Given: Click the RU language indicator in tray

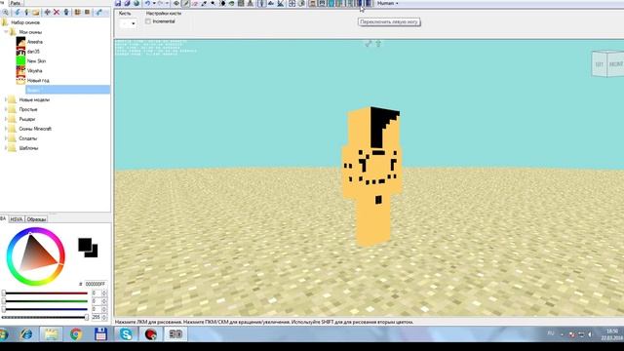Looking at the screenshot, I should (x=551, y=333).
